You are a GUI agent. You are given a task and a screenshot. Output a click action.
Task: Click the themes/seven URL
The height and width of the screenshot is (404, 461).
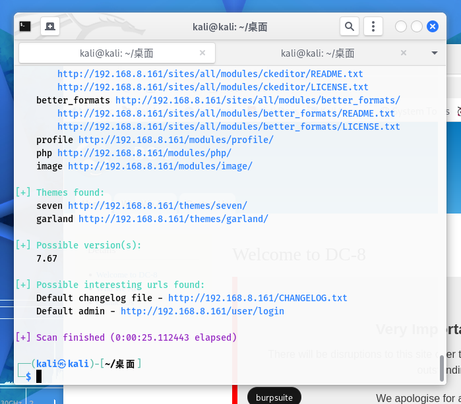point(158,206)
